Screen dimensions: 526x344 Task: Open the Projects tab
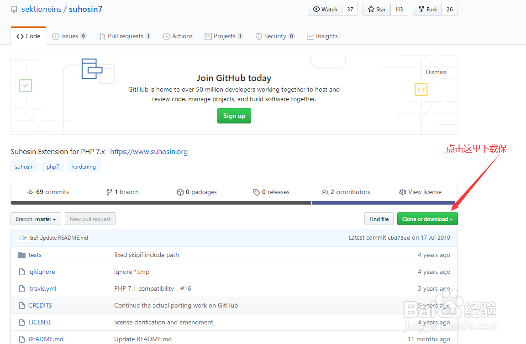click(x=224, y=36)
